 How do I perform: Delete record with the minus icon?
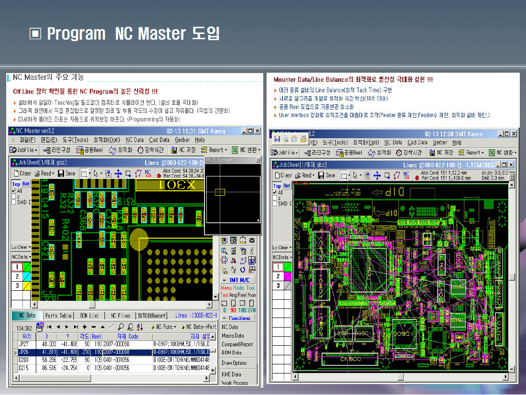click(94, 327)
